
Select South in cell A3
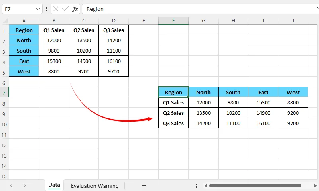(24, 51)
